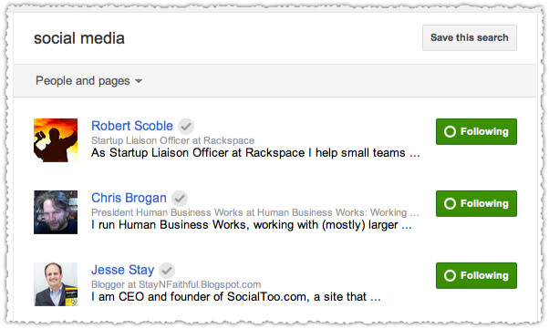Save this search

pos(469,37)
